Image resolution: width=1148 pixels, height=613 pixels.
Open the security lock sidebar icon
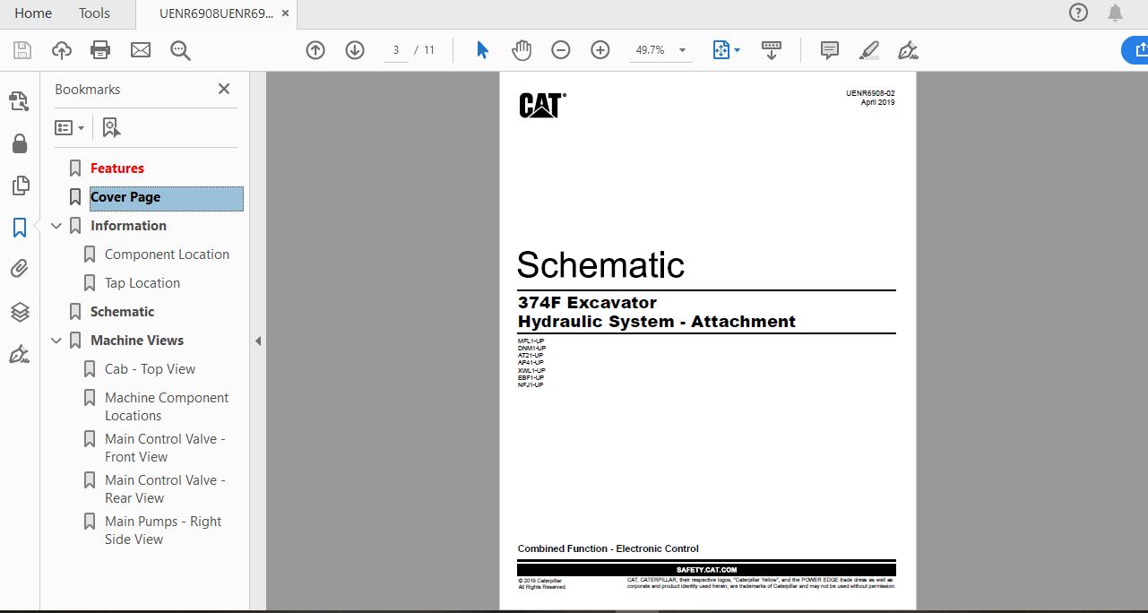click(20, 143)
